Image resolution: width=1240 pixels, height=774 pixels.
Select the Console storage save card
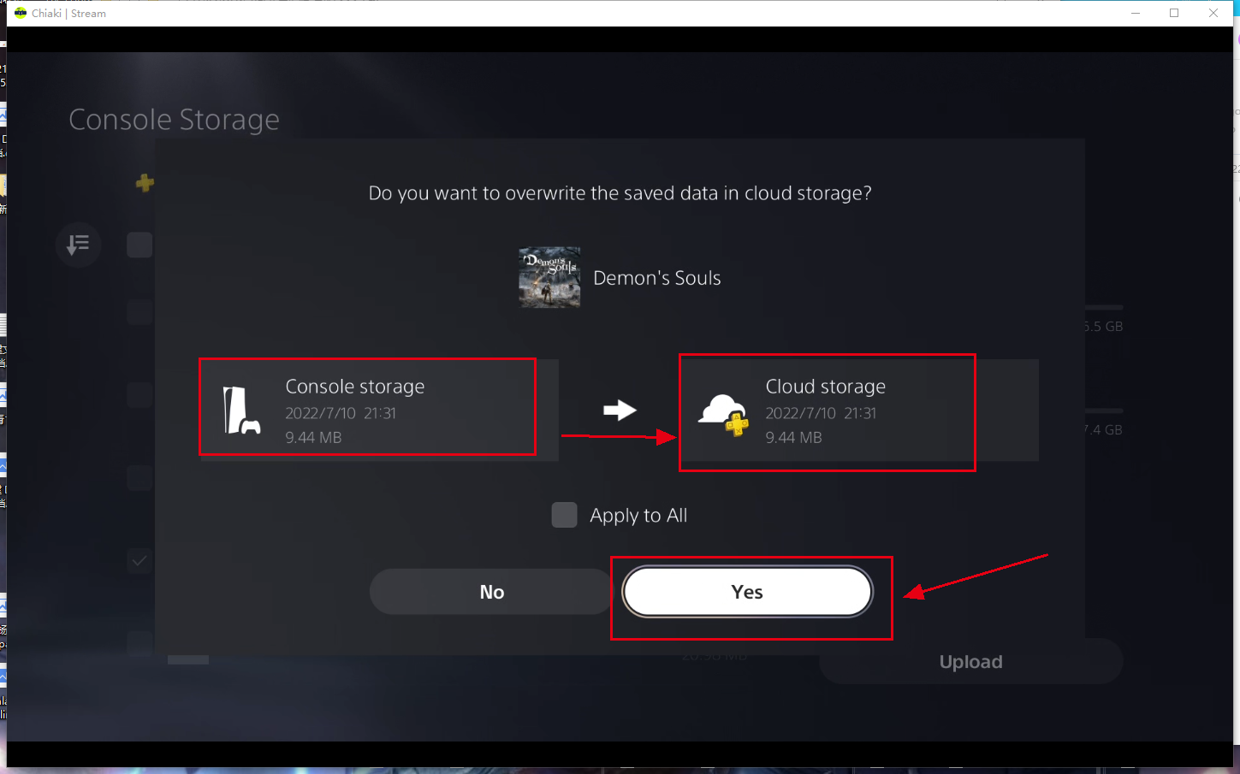379,411
